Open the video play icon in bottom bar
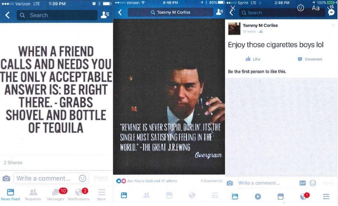Image resolution: width=338 pixels, height=206 pixels. click(258, 196)
